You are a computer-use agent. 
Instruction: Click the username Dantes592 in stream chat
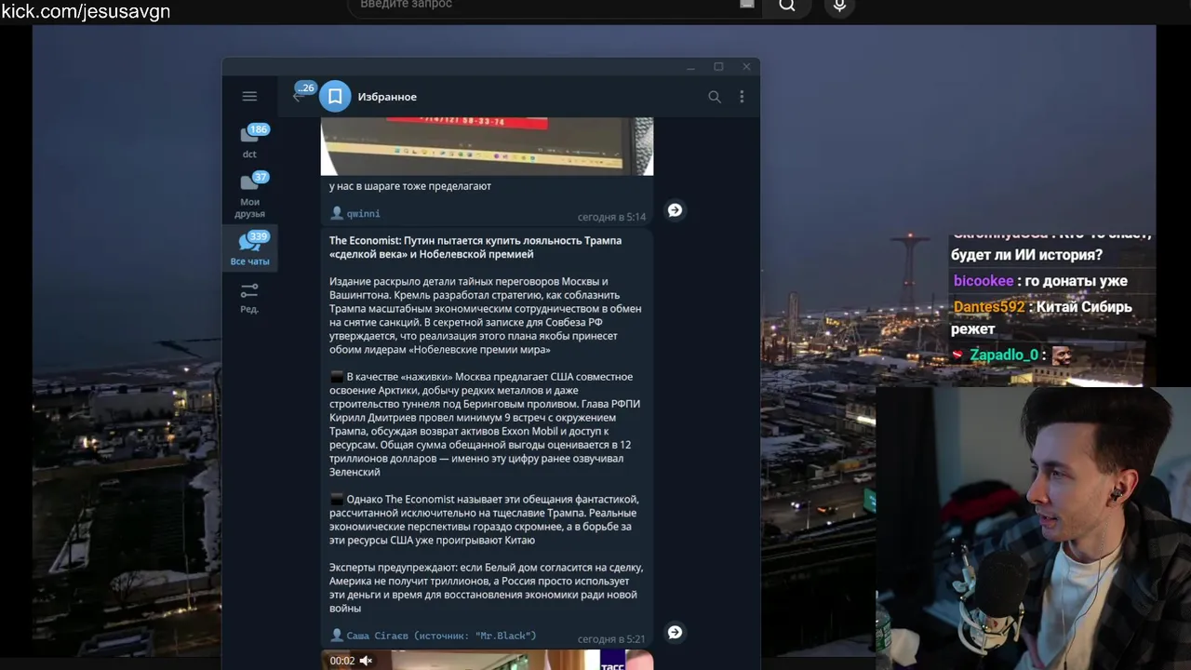989,307
